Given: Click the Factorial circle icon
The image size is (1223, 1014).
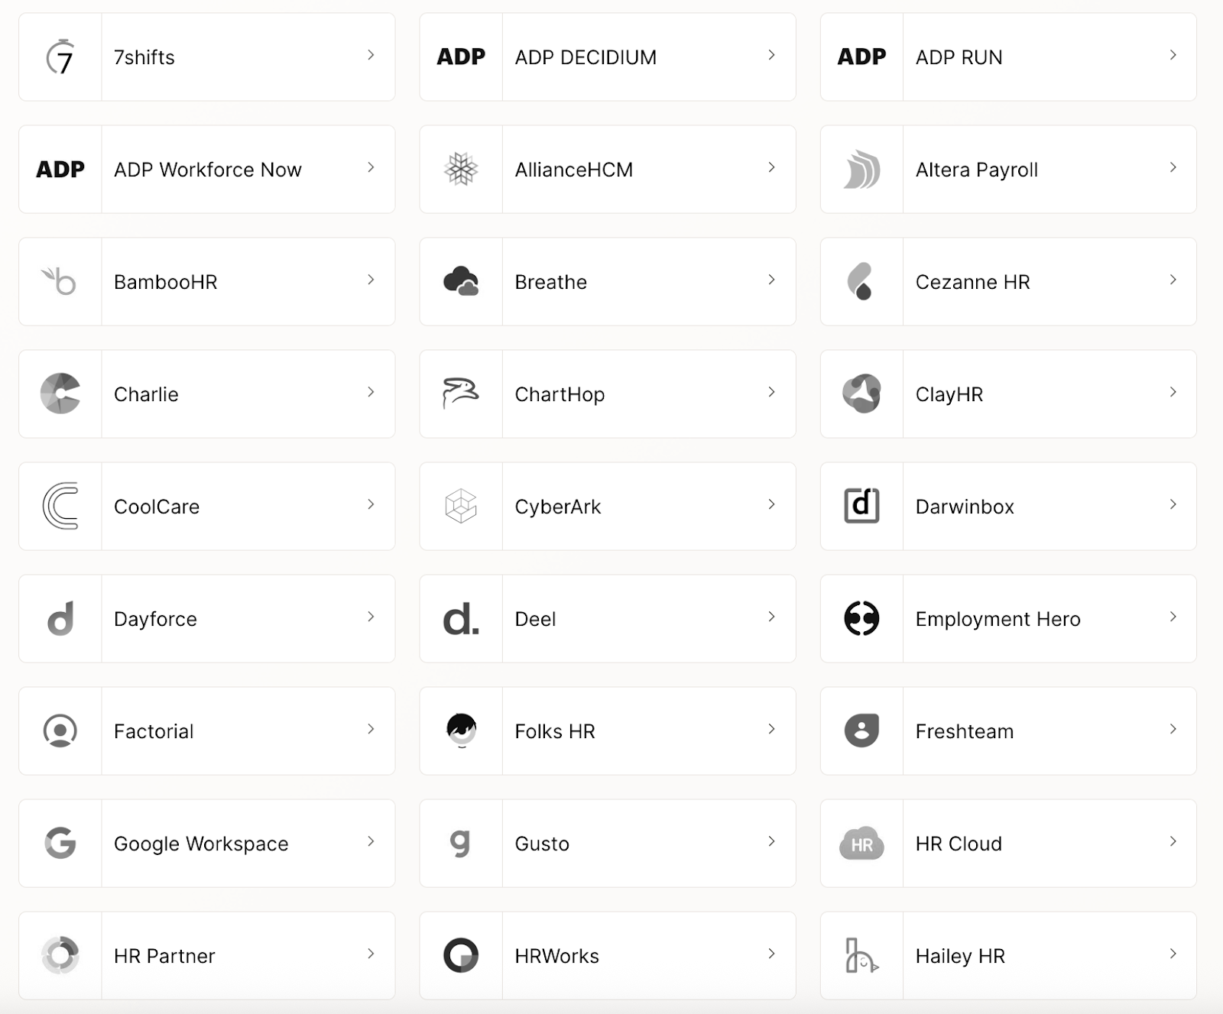Looking at the screenshot, I should pos(60,731).
